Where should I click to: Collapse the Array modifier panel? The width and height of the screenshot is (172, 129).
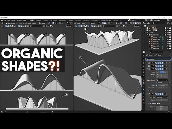(147, 94)
